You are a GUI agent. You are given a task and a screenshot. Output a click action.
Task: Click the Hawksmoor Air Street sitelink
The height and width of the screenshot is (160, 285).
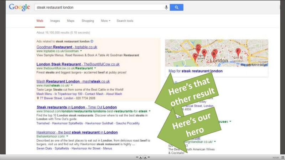coord(86,148)
